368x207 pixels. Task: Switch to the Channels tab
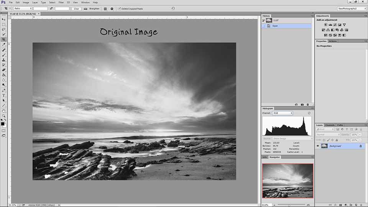pyautogui.click(x=330, y=125)
